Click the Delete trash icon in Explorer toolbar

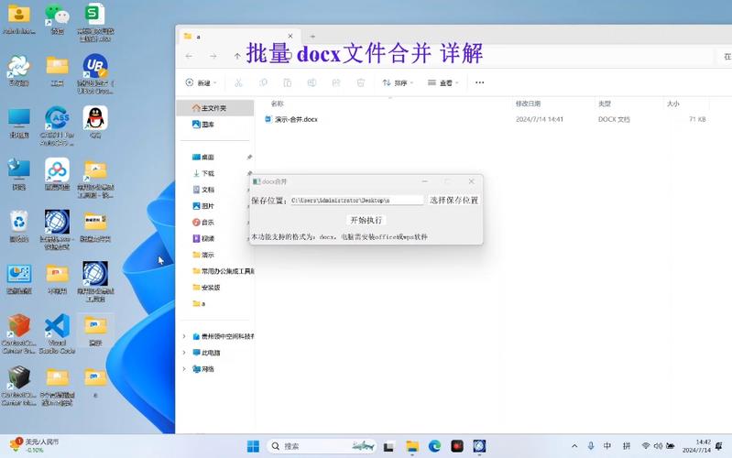[360, 82]
